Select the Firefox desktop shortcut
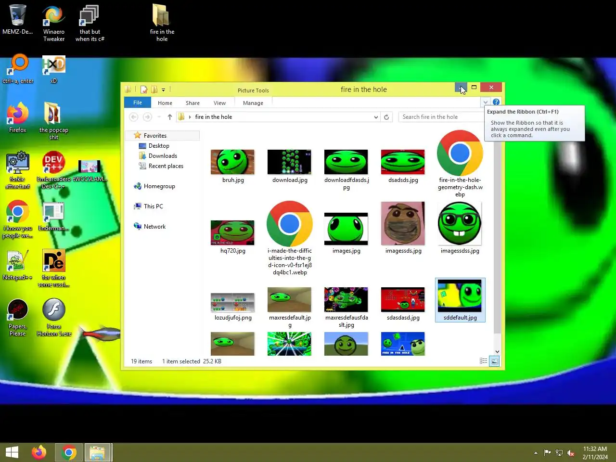 (x=18, y=117)
